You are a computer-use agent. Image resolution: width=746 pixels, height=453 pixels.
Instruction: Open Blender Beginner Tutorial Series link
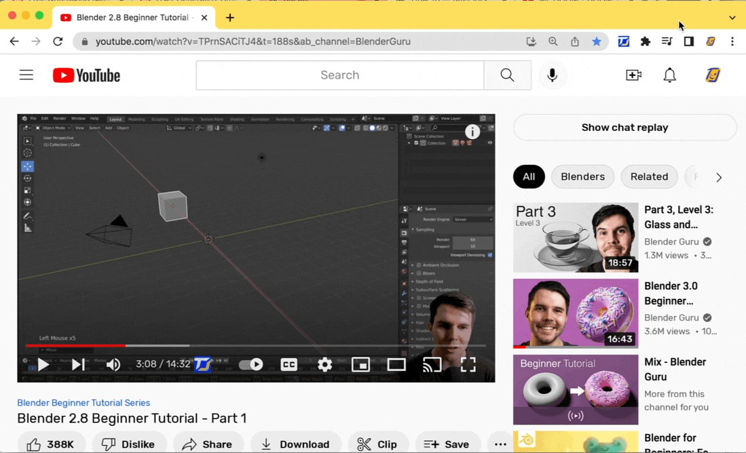coord(83,403)
